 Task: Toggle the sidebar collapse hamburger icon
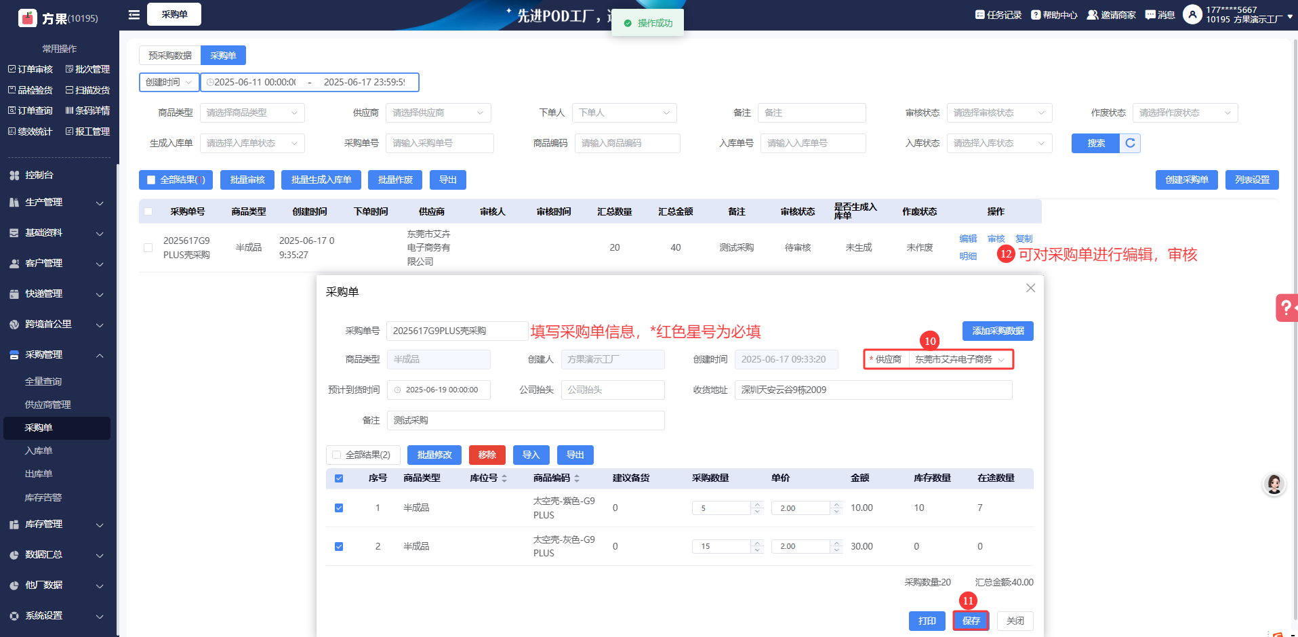click(134, 14)
